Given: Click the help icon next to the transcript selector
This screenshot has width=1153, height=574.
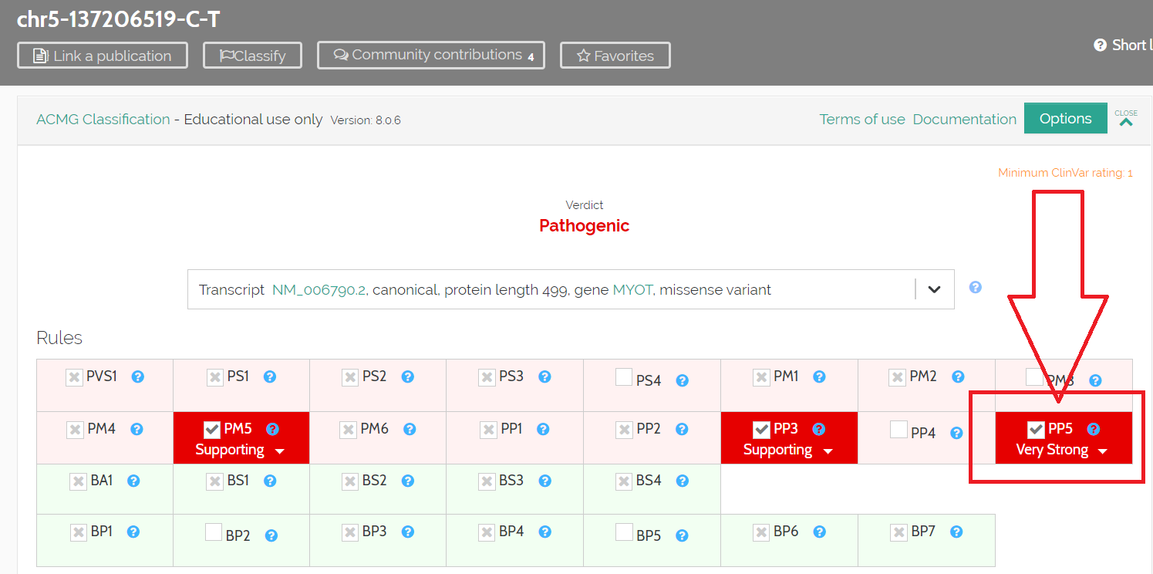Looking at the screenshot, I should pos(975,286).
